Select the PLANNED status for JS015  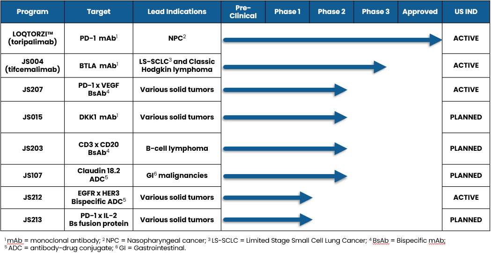pos(466,117)
